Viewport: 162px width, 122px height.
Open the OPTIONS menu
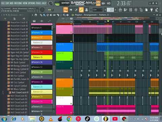coord(31,3)
